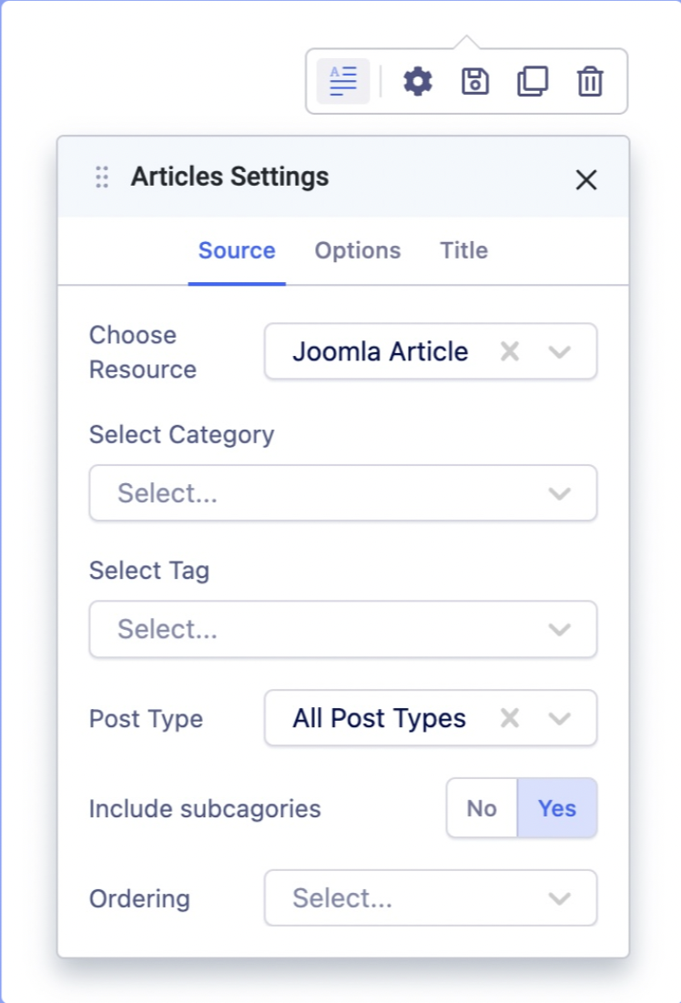Open the Select Tag dropdown
681x1003 pixels.
tap(342, 629)
